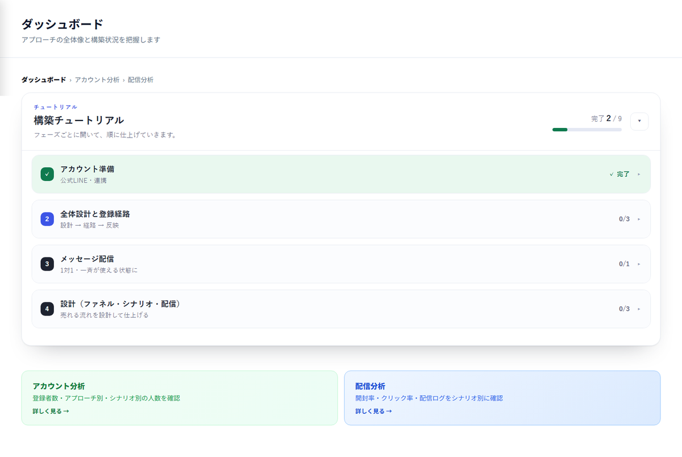This screenshot has height=457, width=682.
Task: Click the 1対1・一斉が使える状態に subtitle
Action: [99, 270]
